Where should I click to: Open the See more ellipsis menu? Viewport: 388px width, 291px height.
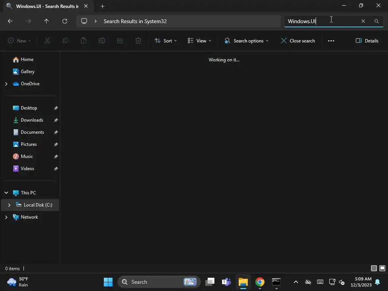[x=331, y=41]
